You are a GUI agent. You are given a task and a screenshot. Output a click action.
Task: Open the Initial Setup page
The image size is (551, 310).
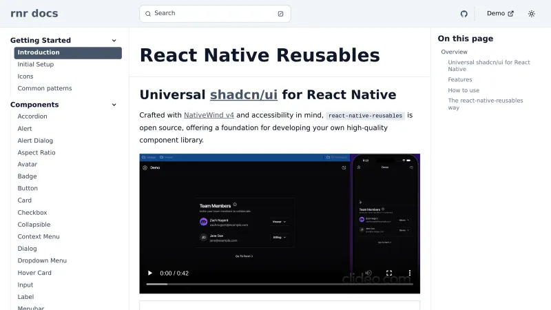pos(36,65)
